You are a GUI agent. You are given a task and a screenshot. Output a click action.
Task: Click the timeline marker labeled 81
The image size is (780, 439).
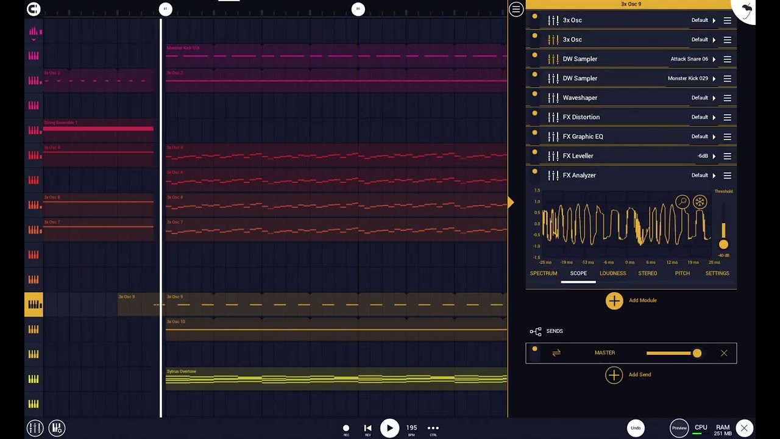click(x=165, y=9)
